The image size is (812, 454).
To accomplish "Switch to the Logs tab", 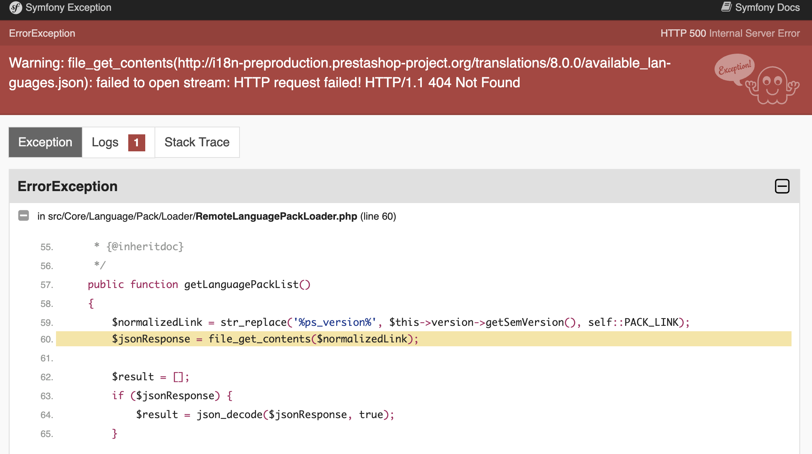I will coord(105,142).
